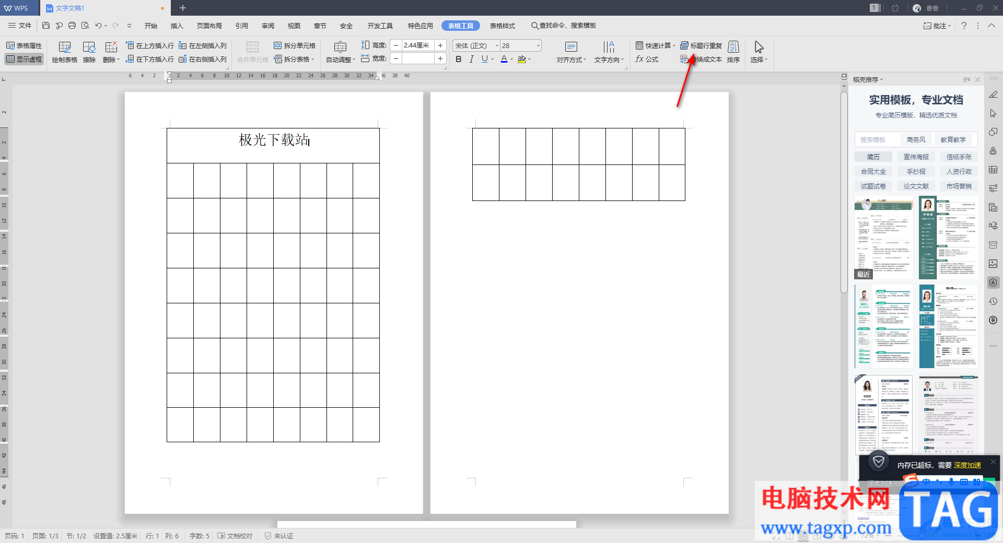Image resolution: width=1003 pixels, height=543 pixels.
Task: Click 在上方插入行 insert row above
Action: 150,45
